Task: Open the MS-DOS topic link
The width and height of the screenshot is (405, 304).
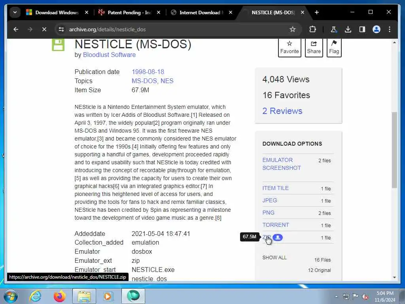Action: (x=144, y=81)
